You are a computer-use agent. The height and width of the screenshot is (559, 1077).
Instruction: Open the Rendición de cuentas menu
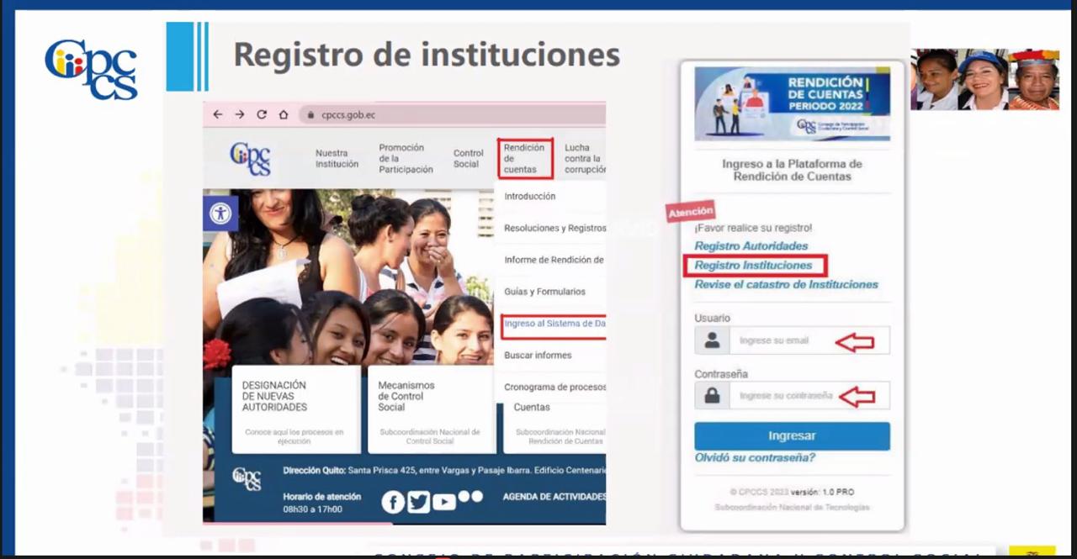pyautogui.click(x=524, y=159)
